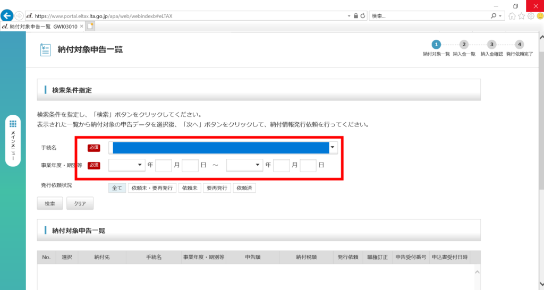Screen dimensions: 544x290
Task: Open the browser settings gear icon
Action: [x=530, y=16]
